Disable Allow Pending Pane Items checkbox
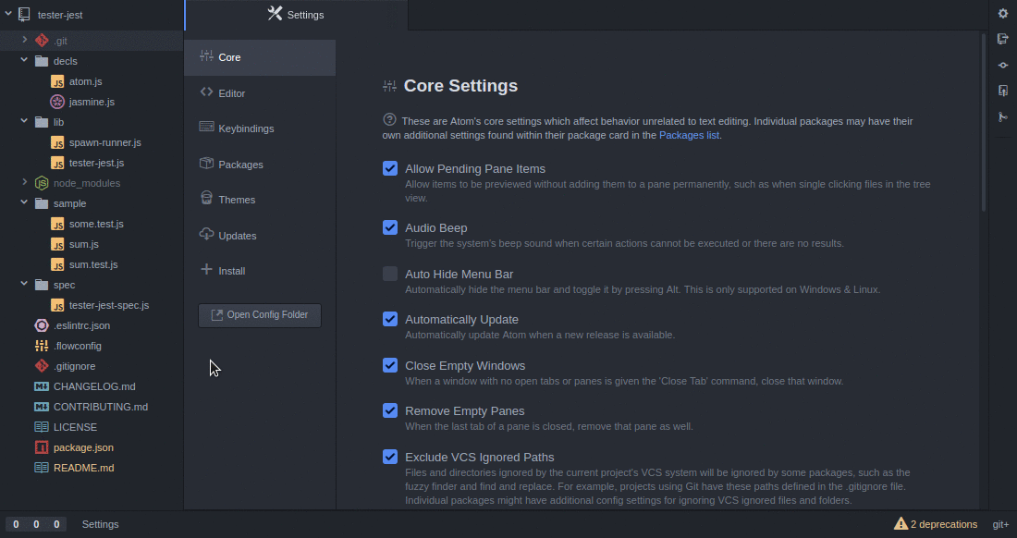1017x538 pixels. point(390,168)
